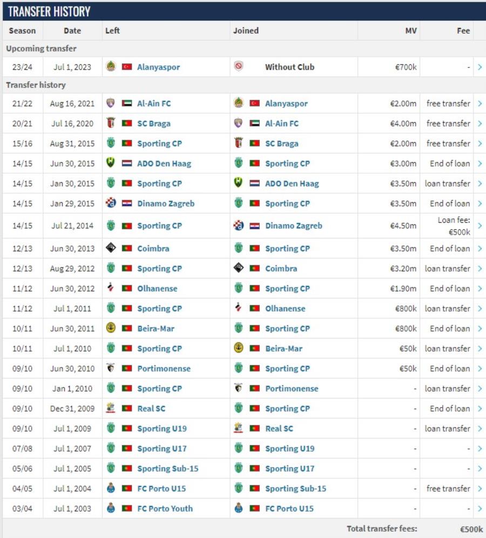Click Dinamo Zagreb crest in Jan 29, 2015 row

[111, 203]
